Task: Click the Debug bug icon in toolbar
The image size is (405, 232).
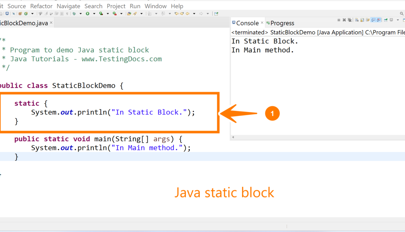Action: click(x=74, y=14)
